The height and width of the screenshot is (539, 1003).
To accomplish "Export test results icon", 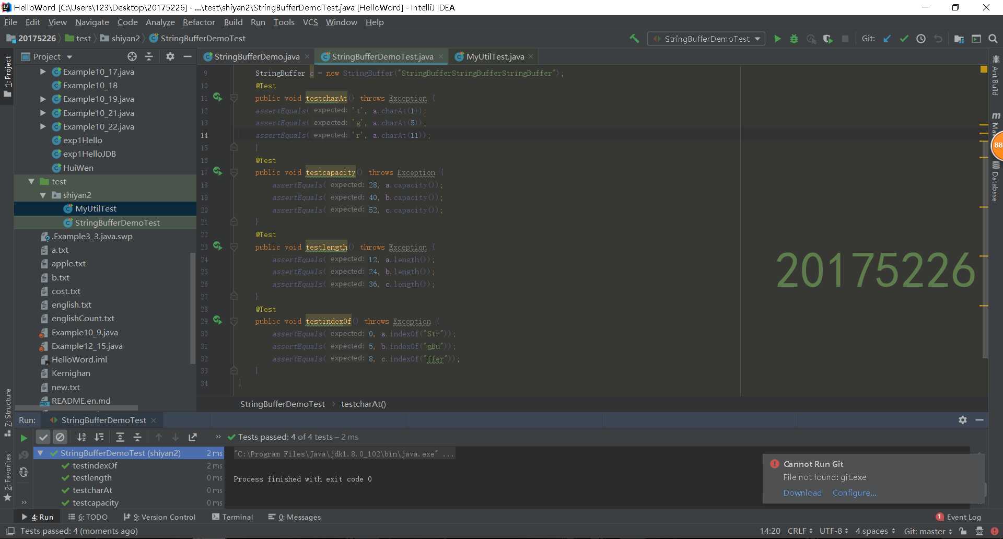I will point(193,437).
